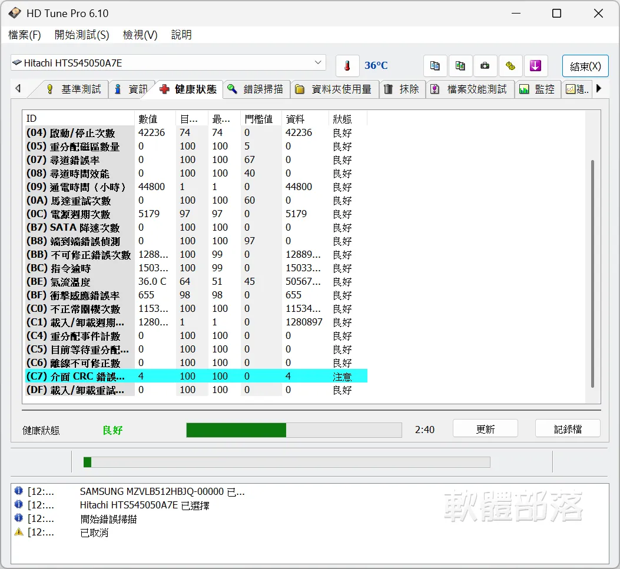Click the temperature thermometer icon
Viewport: 620px width, 569px height.
click(x=347, y=65)
